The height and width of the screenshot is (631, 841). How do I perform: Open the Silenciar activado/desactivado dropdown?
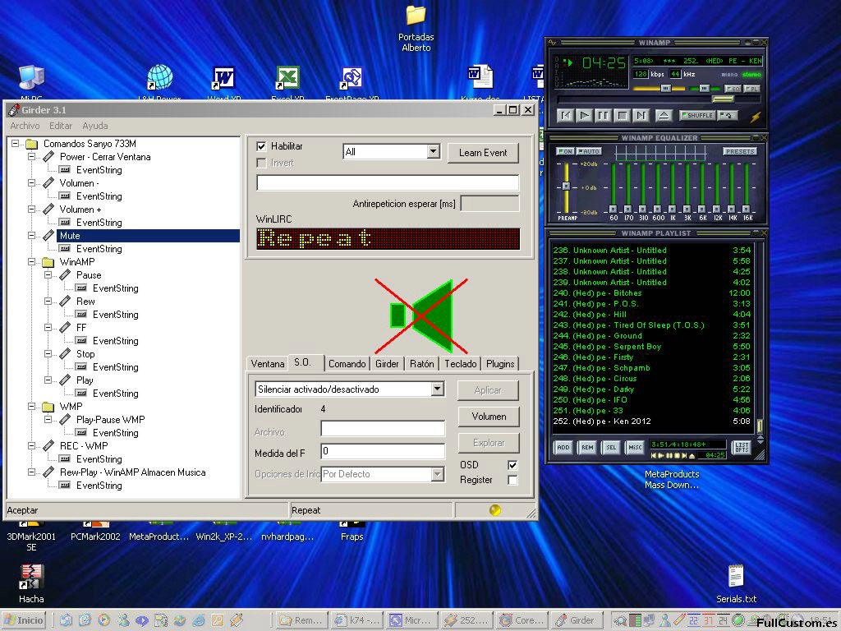(x=438, y=389)
